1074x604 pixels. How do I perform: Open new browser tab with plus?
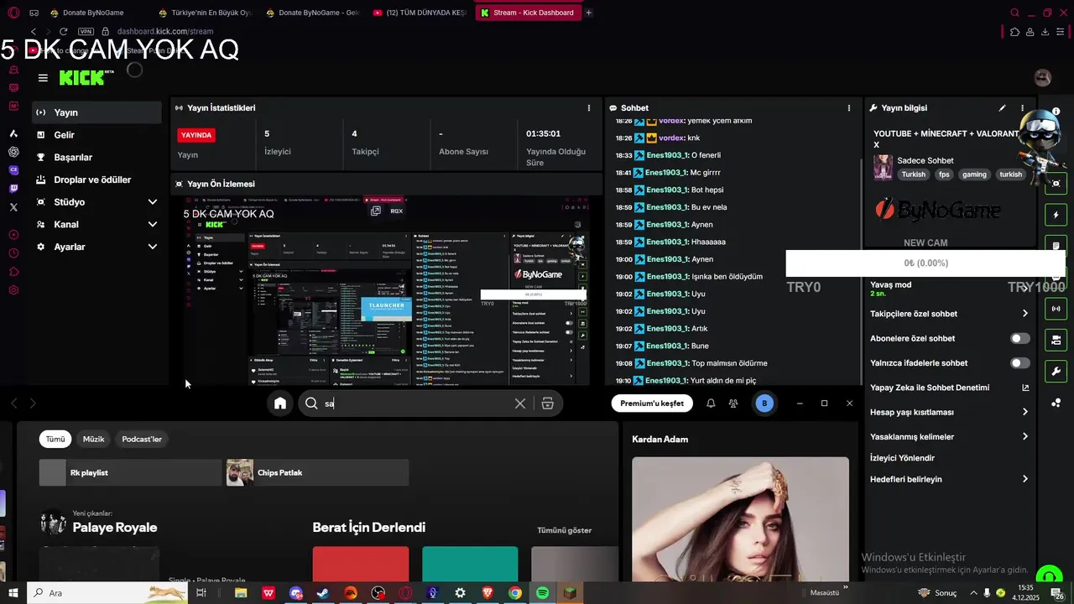pyautogui.click(x=588, y=13)
